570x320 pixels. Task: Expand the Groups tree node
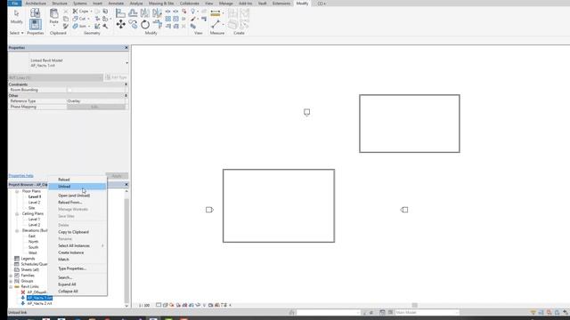click(x=11, y=281)
